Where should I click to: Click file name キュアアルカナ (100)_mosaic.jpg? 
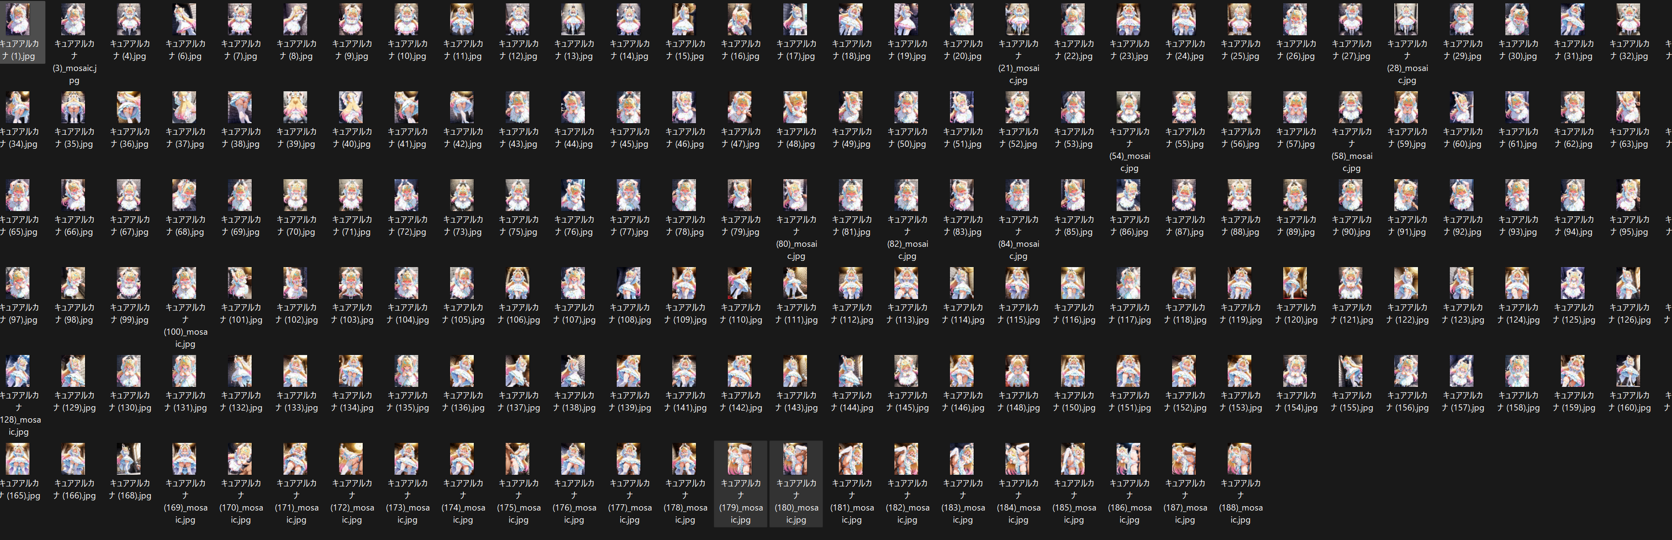pos(184,326)
